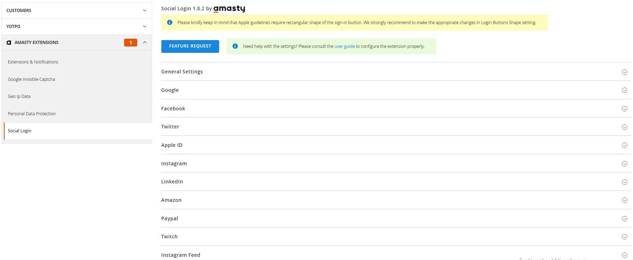Click the Customers group label
The height and width of the screenshot is (260, 633).
click(19, 11)
